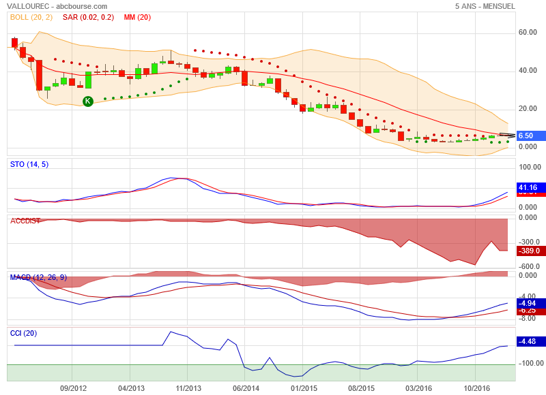Click the 06/2014 date axis label
546x395 pixels.
tap(246, 388)
